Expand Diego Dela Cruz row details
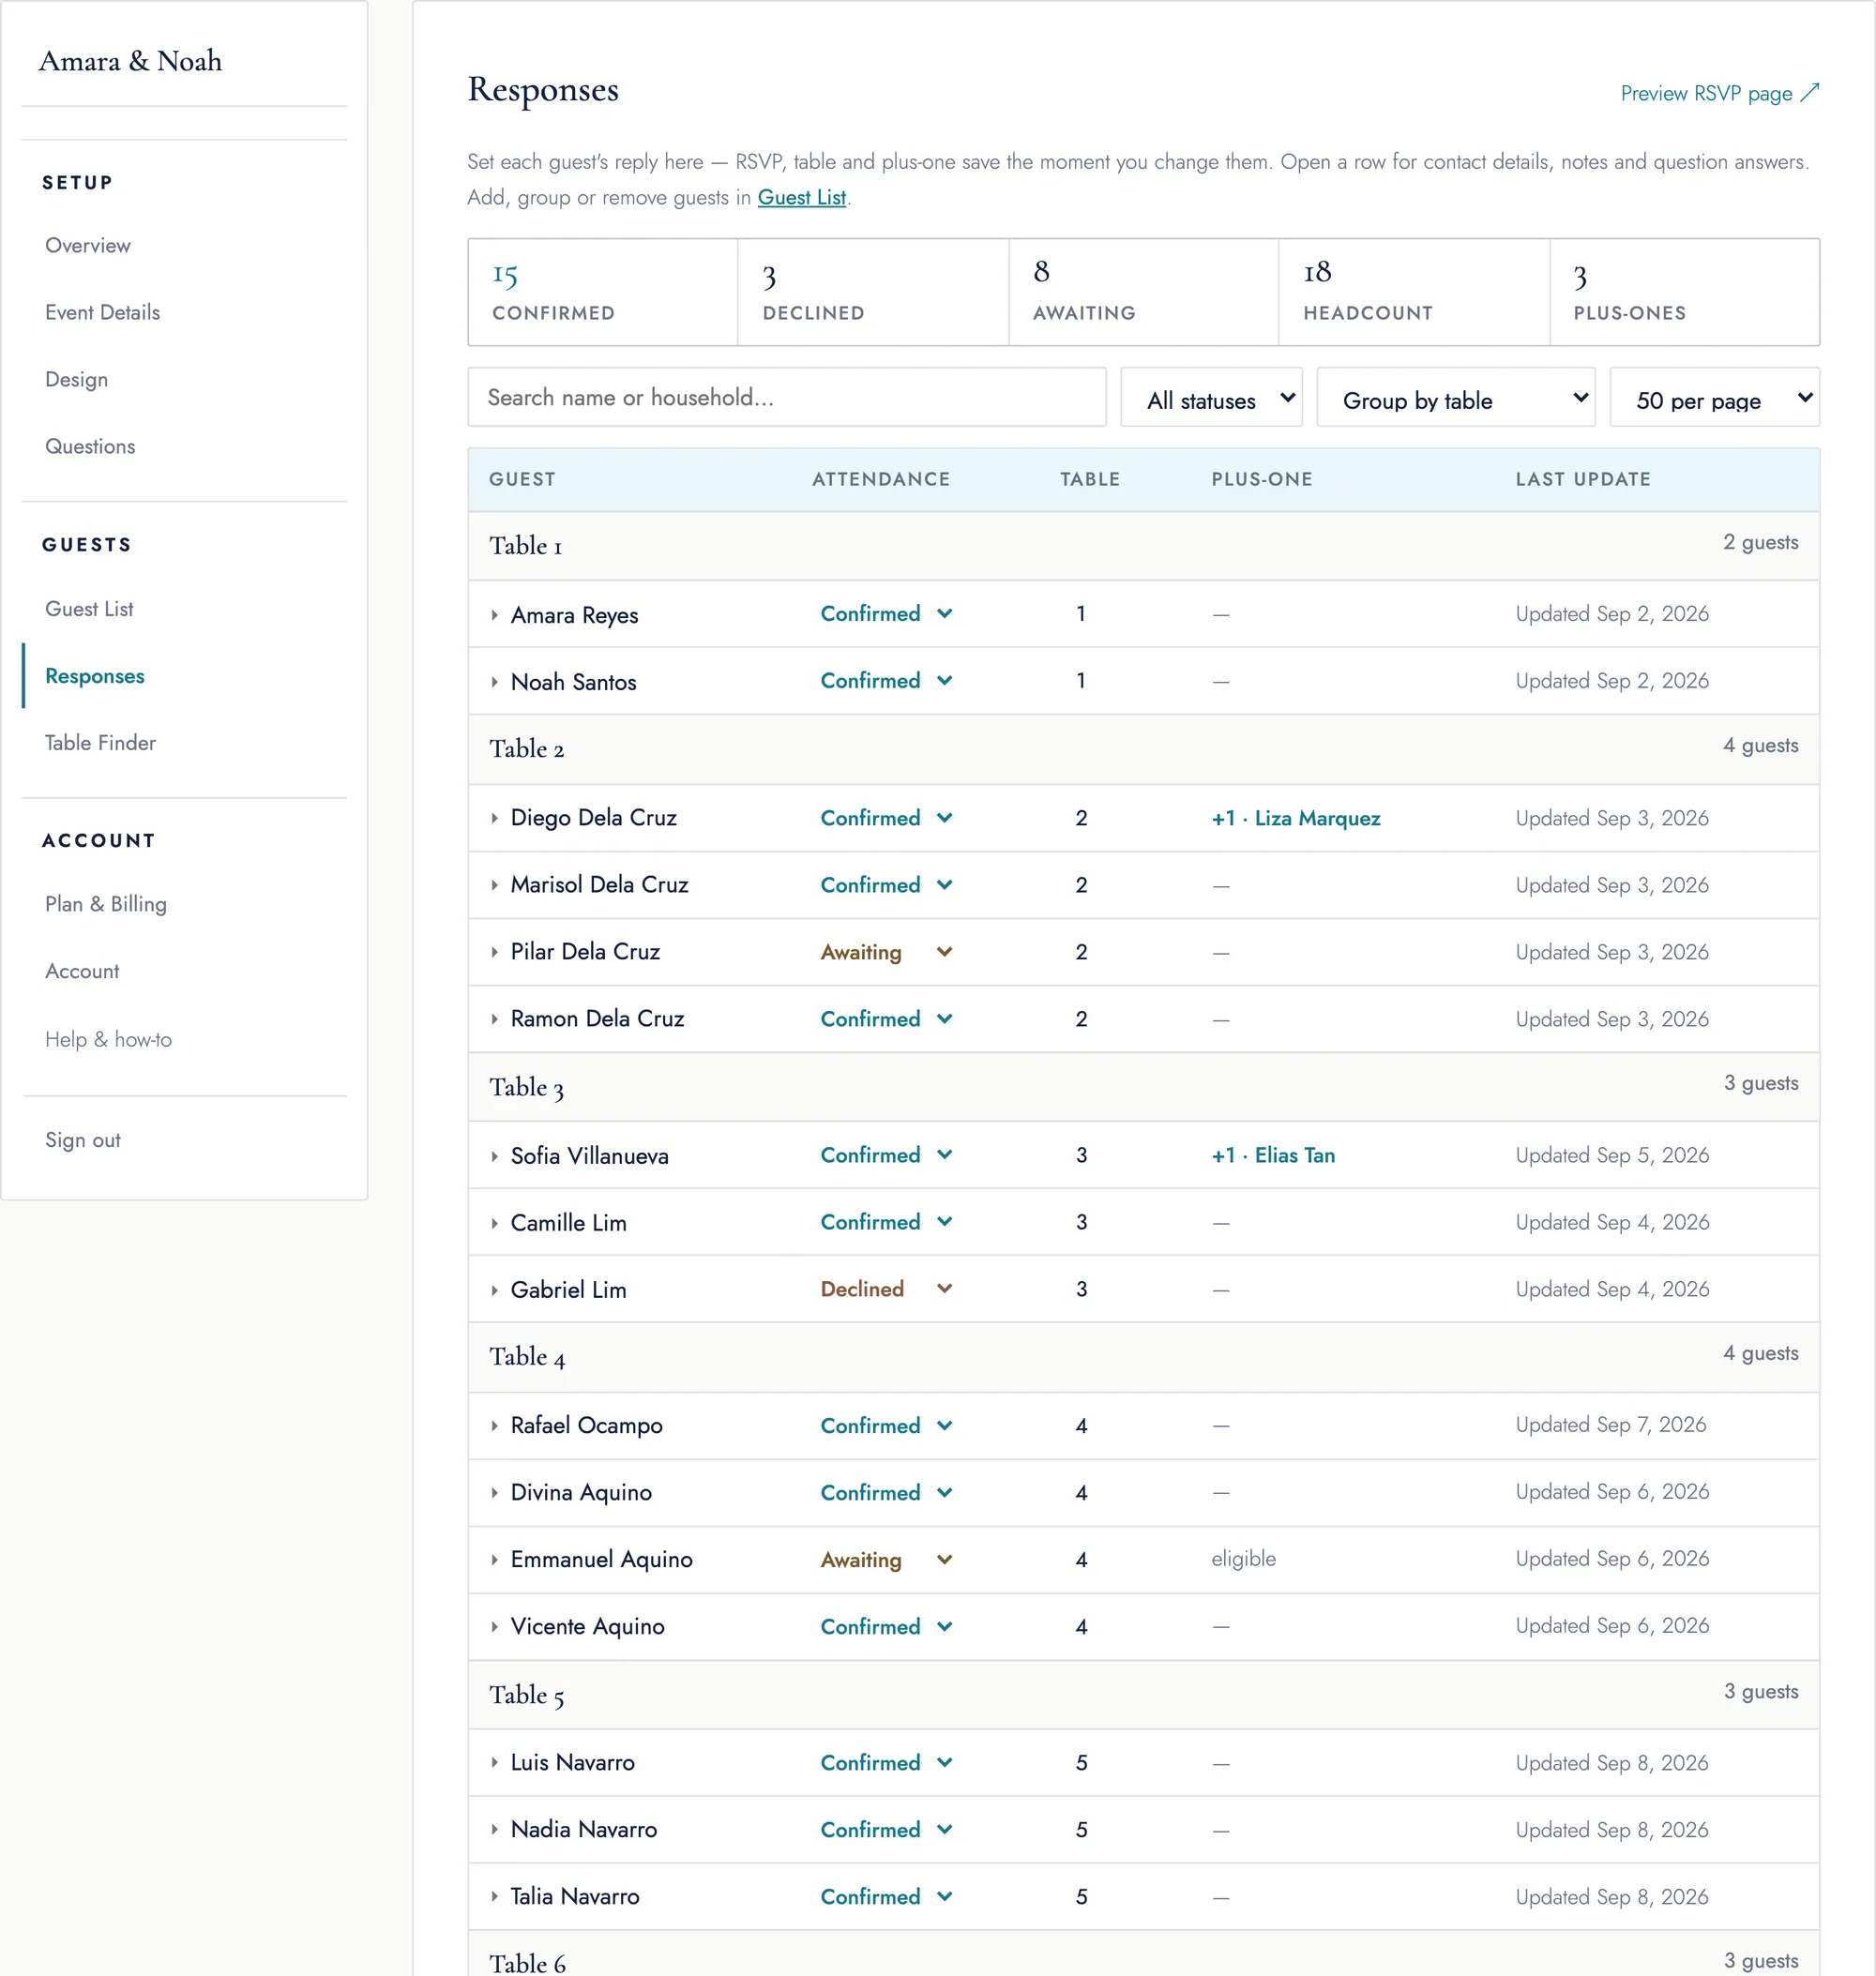Screen dimensions: 1876x1976 pos(494,818)
